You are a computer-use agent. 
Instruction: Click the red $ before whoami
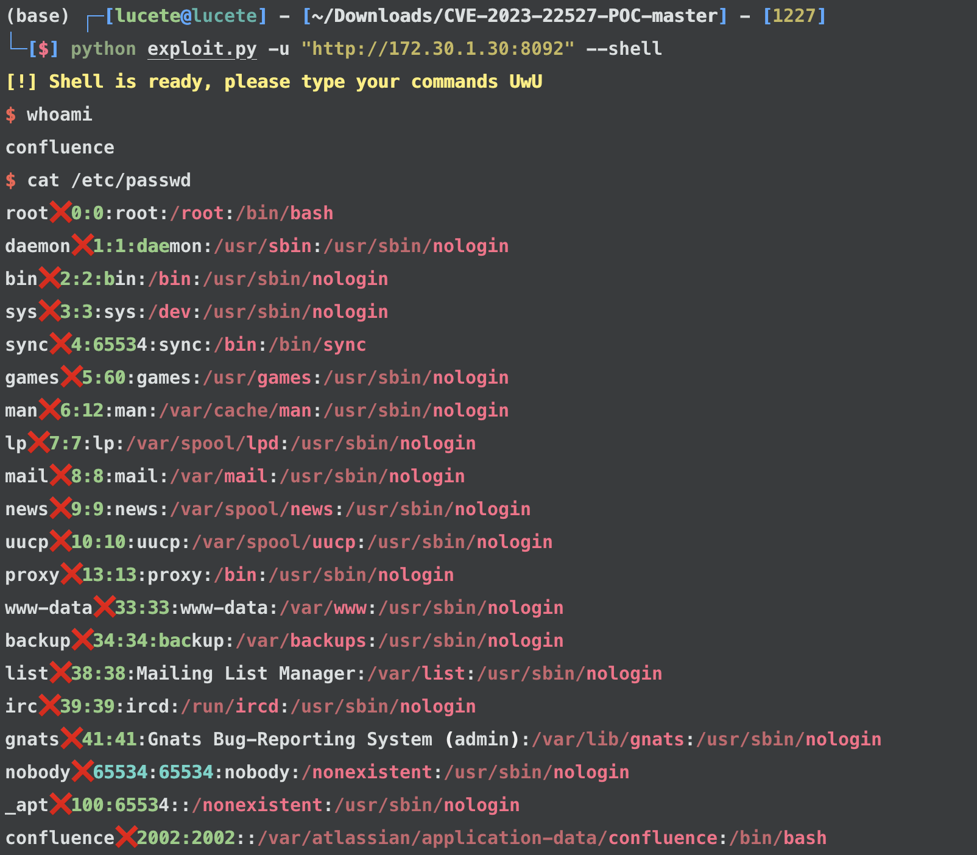11,114
